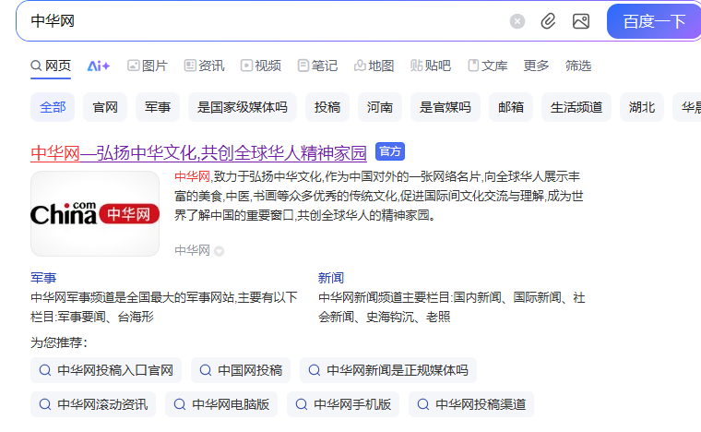The height and width of the screenshot is (432, 701).
Task: Select the 全部 filter chip
Action: (x=53, y=107)
